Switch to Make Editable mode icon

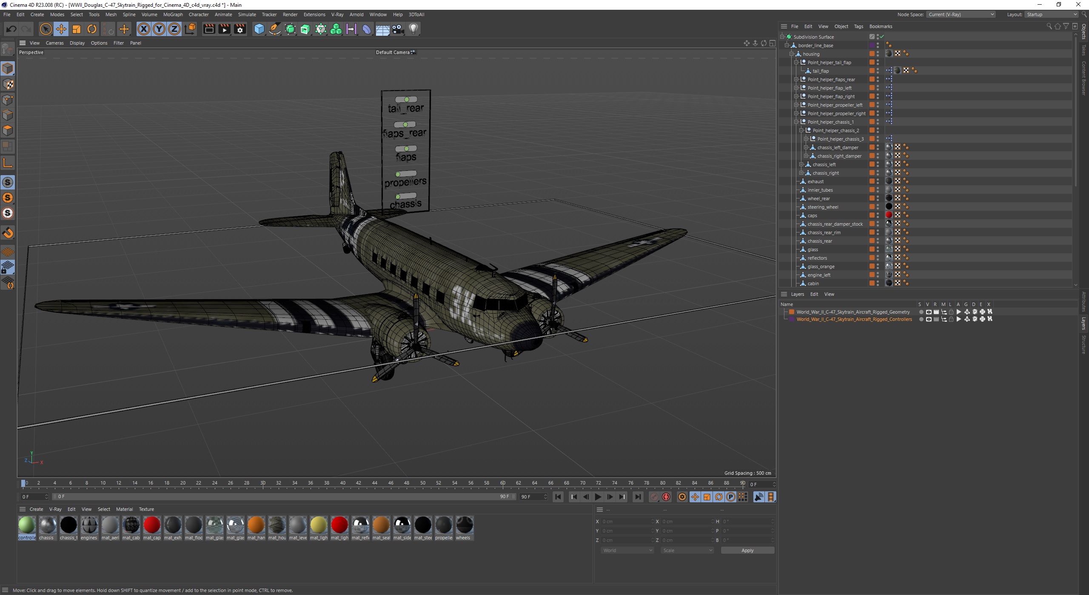click(x=8, y=49)
